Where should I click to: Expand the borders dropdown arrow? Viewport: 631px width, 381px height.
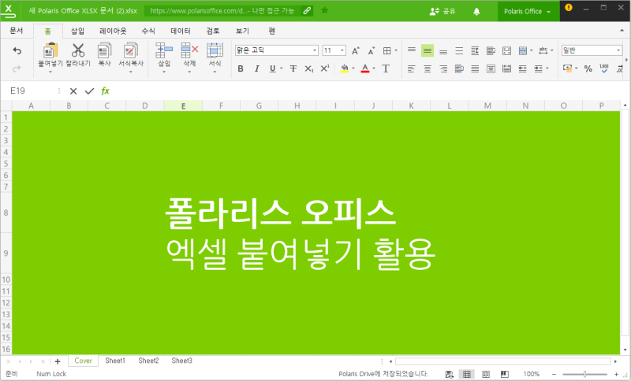click(x=396, y=50)
